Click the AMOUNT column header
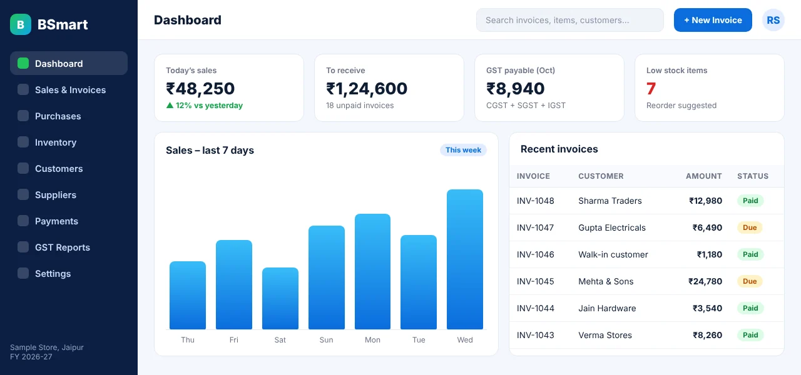 pyautogui.click(x=704, y=176)
